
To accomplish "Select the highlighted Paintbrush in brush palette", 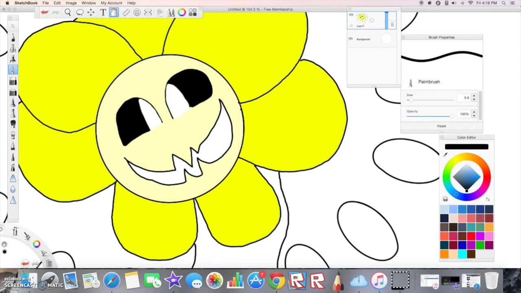I will point(13,70).
